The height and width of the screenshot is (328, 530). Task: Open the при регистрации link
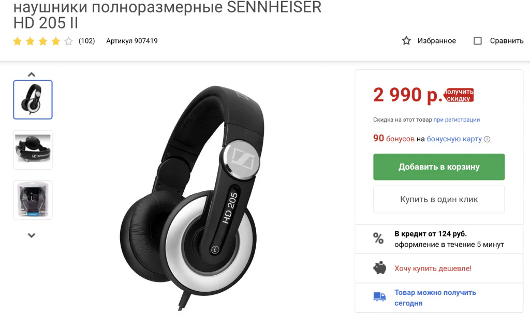(457, 120)
